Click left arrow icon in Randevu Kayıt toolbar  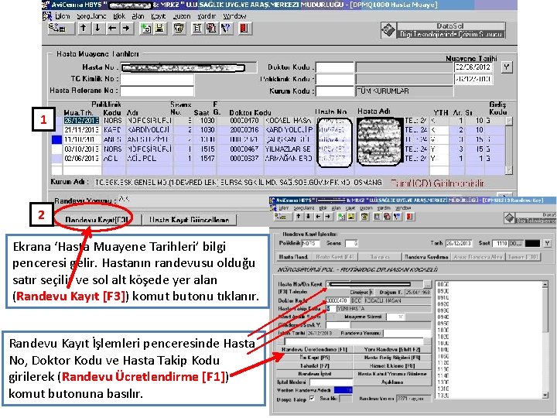[x=318, y=216]
